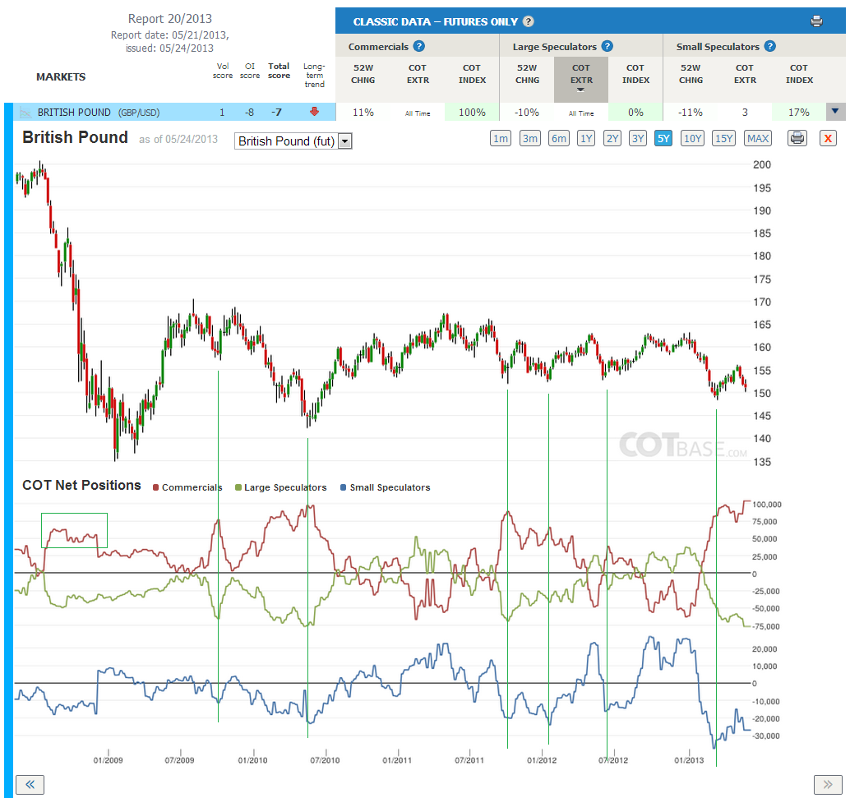Open the Commercials help question mark
The width and height of the screenshot is (850, 798).
tap(419, 46)
